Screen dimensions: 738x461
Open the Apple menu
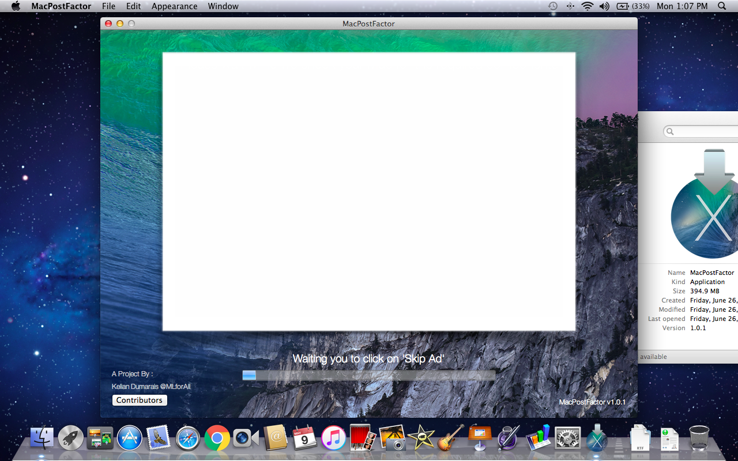coord(16,6)
